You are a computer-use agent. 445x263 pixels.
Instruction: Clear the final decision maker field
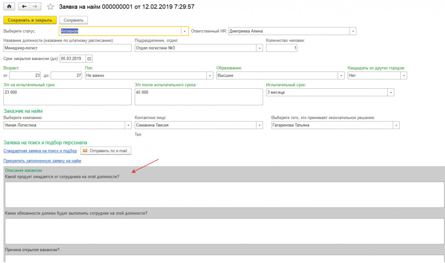396,125
